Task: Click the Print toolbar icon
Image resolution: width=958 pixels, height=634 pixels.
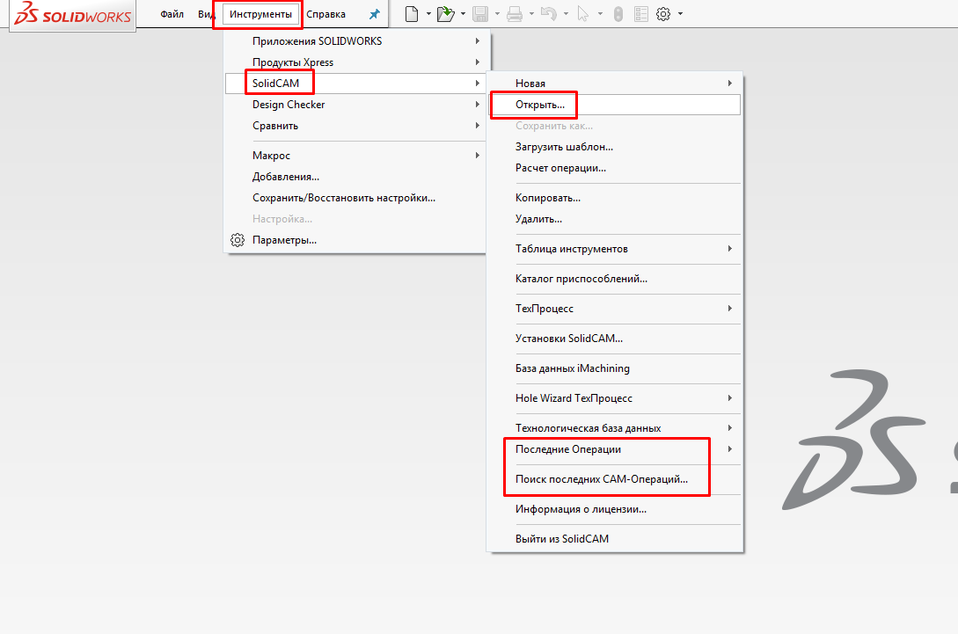Action: tap(515, 13)
